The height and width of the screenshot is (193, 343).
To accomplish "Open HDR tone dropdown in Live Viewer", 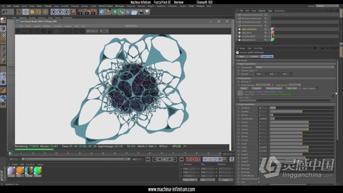I will click(92, 31).
